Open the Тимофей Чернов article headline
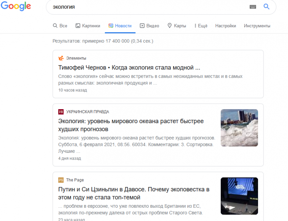This screenshot has width=288, height=221. (129, 68)
